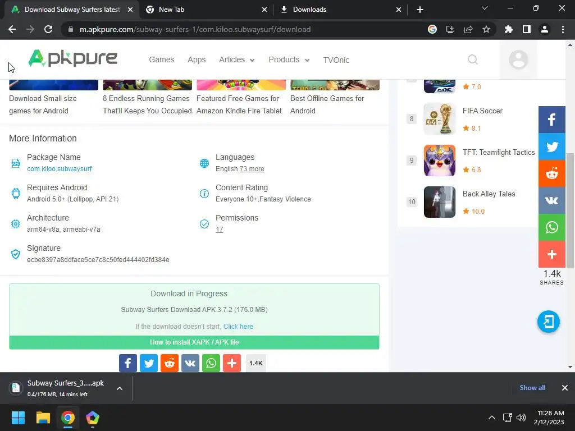
Task: Close the downloads bar
Action: point(565,388)
